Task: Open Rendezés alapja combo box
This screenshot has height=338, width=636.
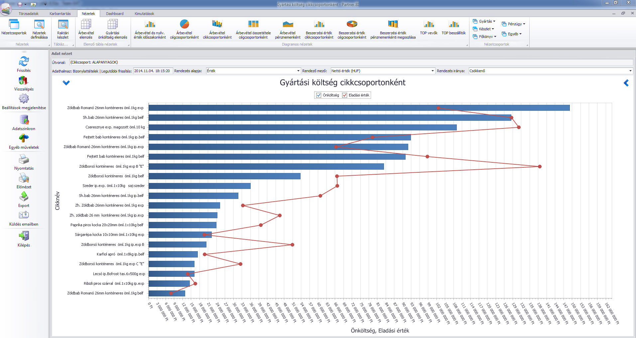Action: pyautogui.click(x=253, y=71)
